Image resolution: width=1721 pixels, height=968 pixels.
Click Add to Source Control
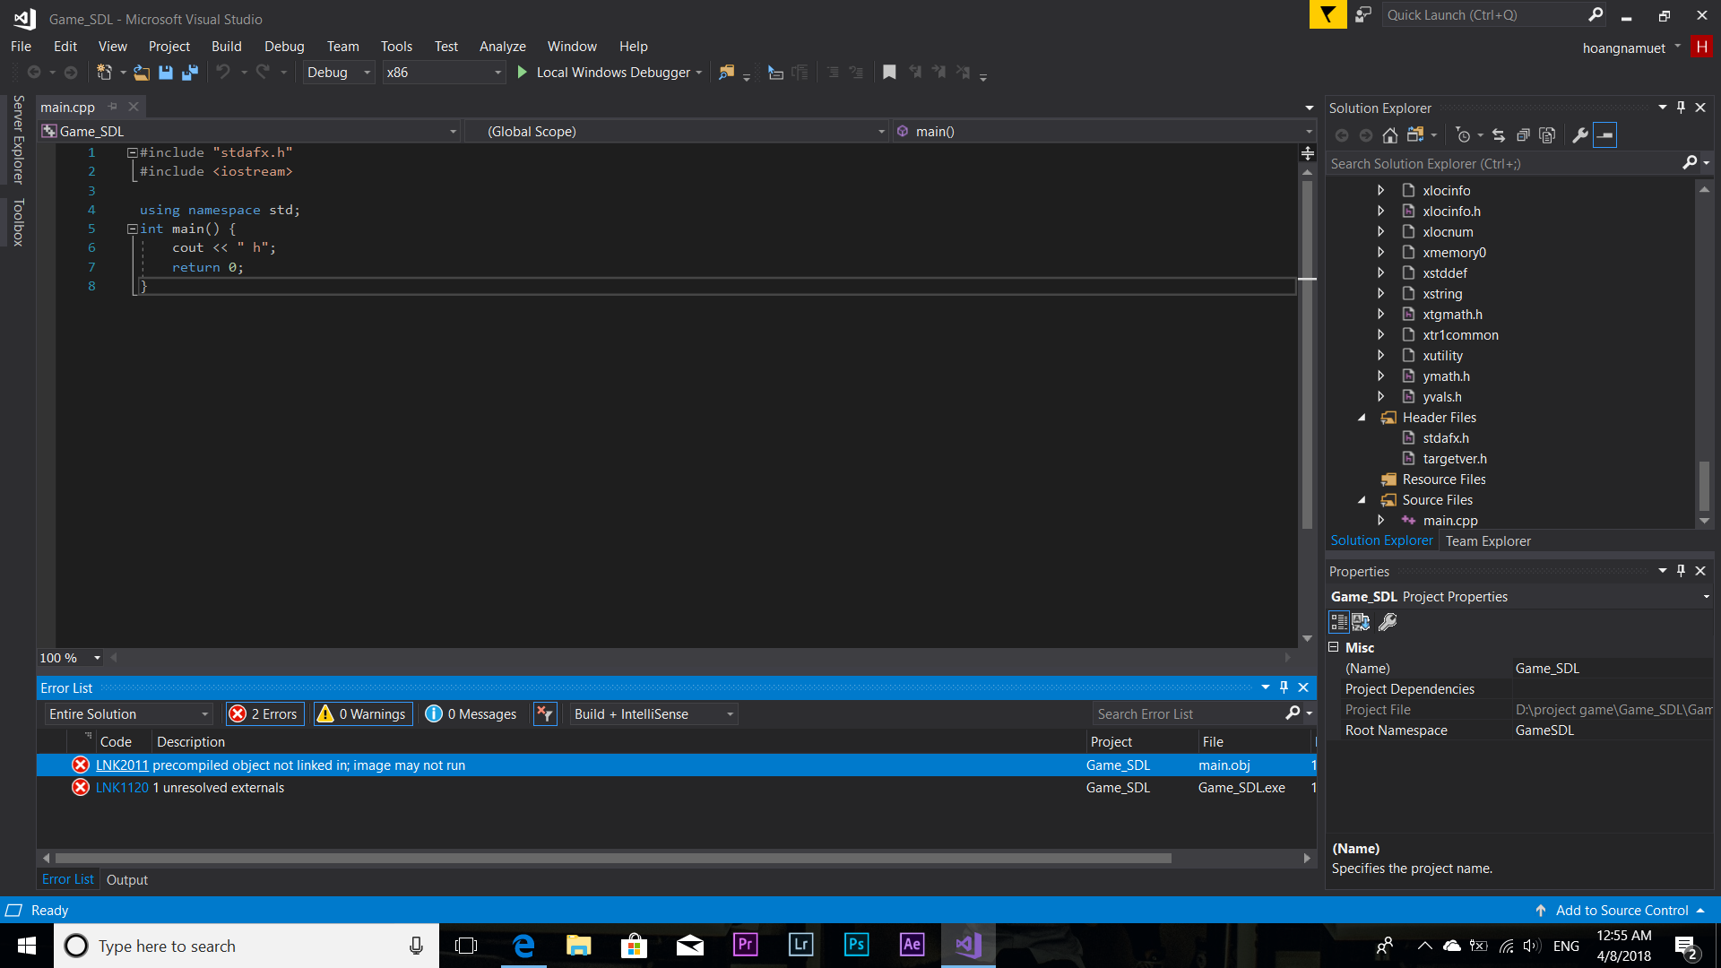pos(1621,911)
